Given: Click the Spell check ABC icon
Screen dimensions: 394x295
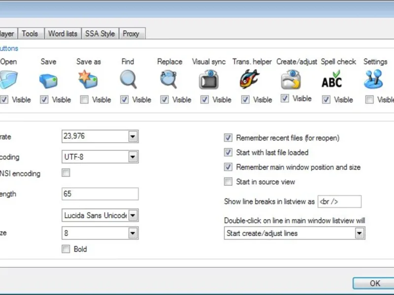Looking at the screenshot, I should point(331,80).
